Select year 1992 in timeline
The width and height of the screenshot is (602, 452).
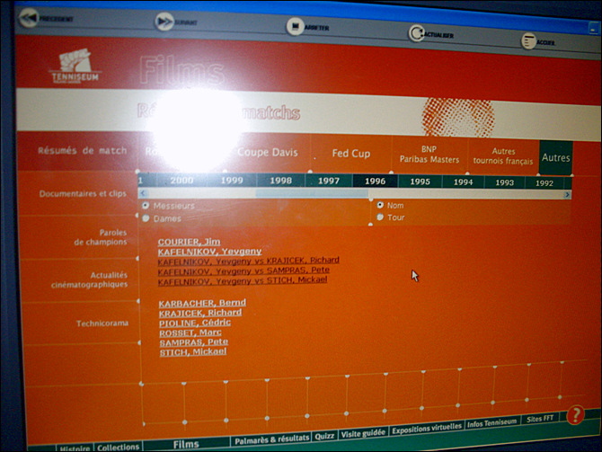point(544,182)
